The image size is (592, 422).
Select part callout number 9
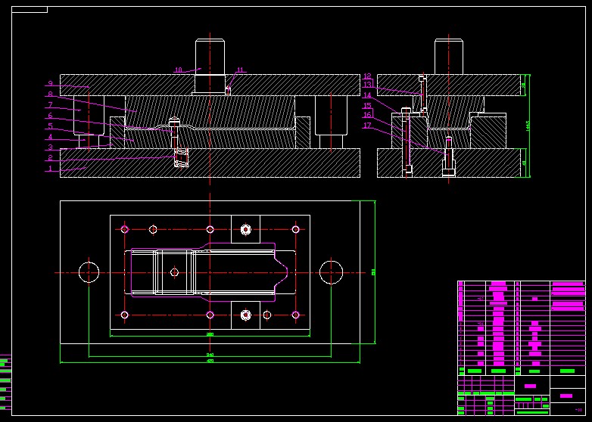[50, 84]
